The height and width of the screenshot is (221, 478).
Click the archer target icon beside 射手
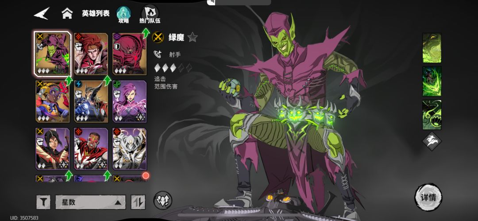[158, 54]
